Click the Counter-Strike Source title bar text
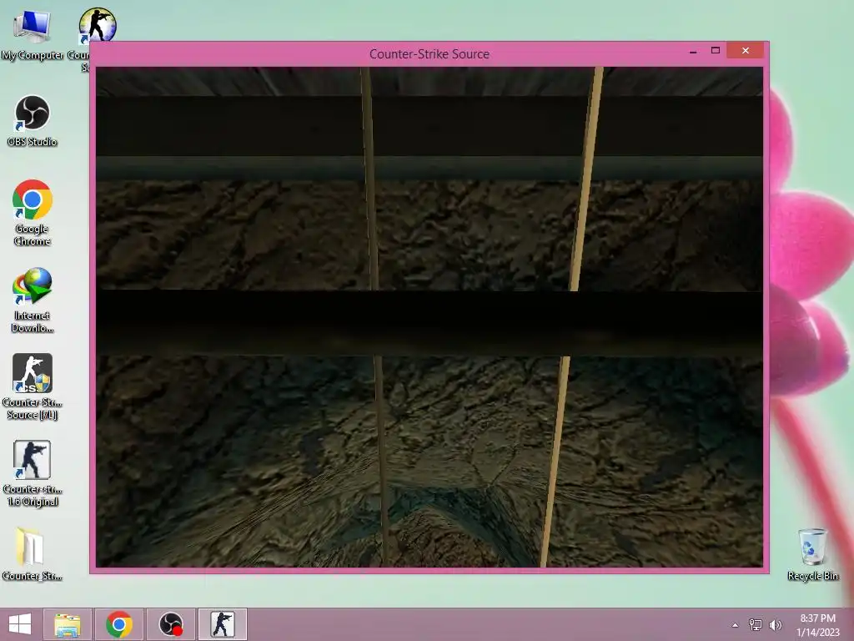854x641 pixels. (x=430, y=54)
